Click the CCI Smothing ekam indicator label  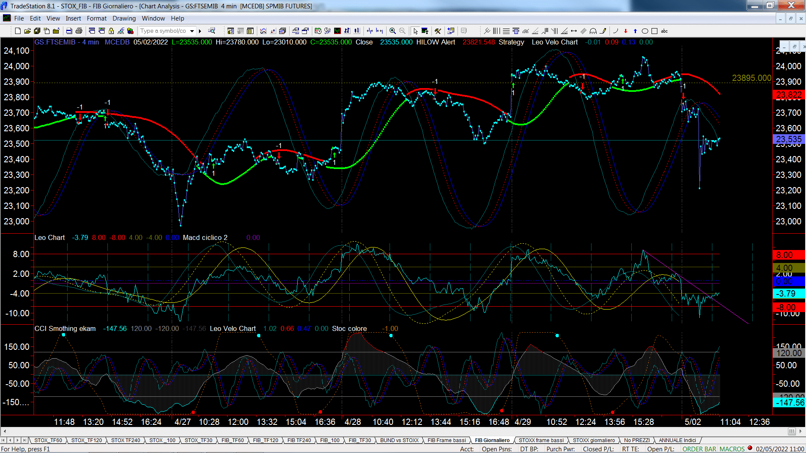[x=65, y=328]
